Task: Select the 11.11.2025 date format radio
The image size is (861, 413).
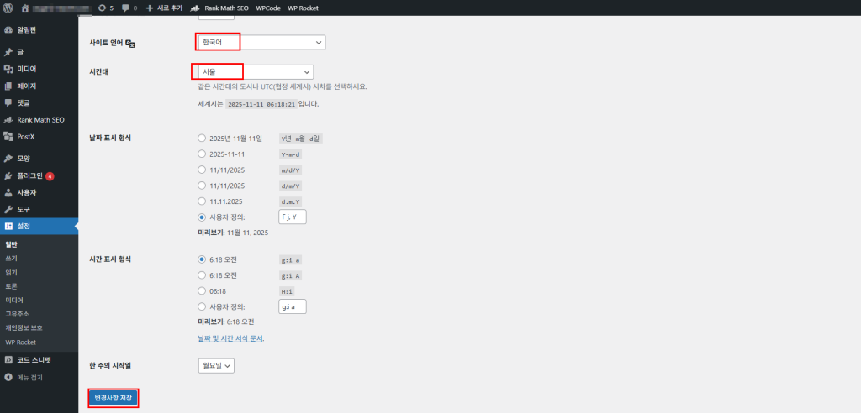Action: pos(202,201)
